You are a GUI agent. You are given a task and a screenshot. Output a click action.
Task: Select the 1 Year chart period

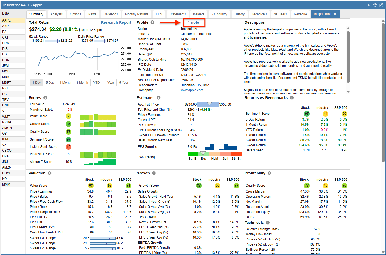tap(110, 83)
